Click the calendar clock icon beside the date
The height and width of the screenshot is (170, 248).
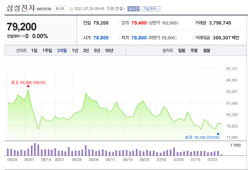[71, 9]
